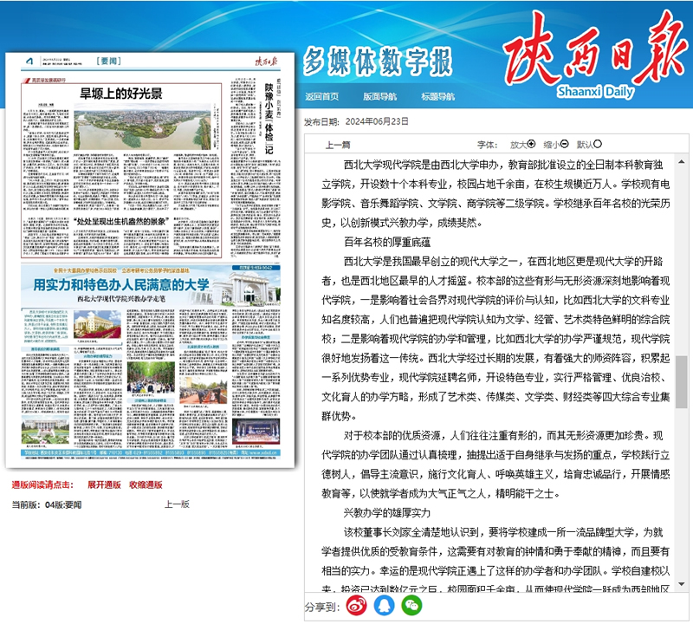Click the minus icon beside 缩小

click(565, 144)
